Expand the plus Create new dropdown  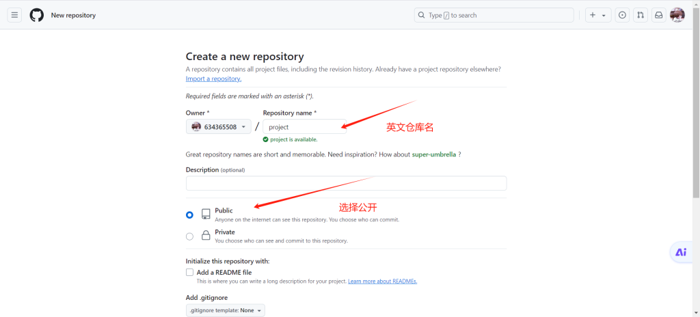(598, 15)
